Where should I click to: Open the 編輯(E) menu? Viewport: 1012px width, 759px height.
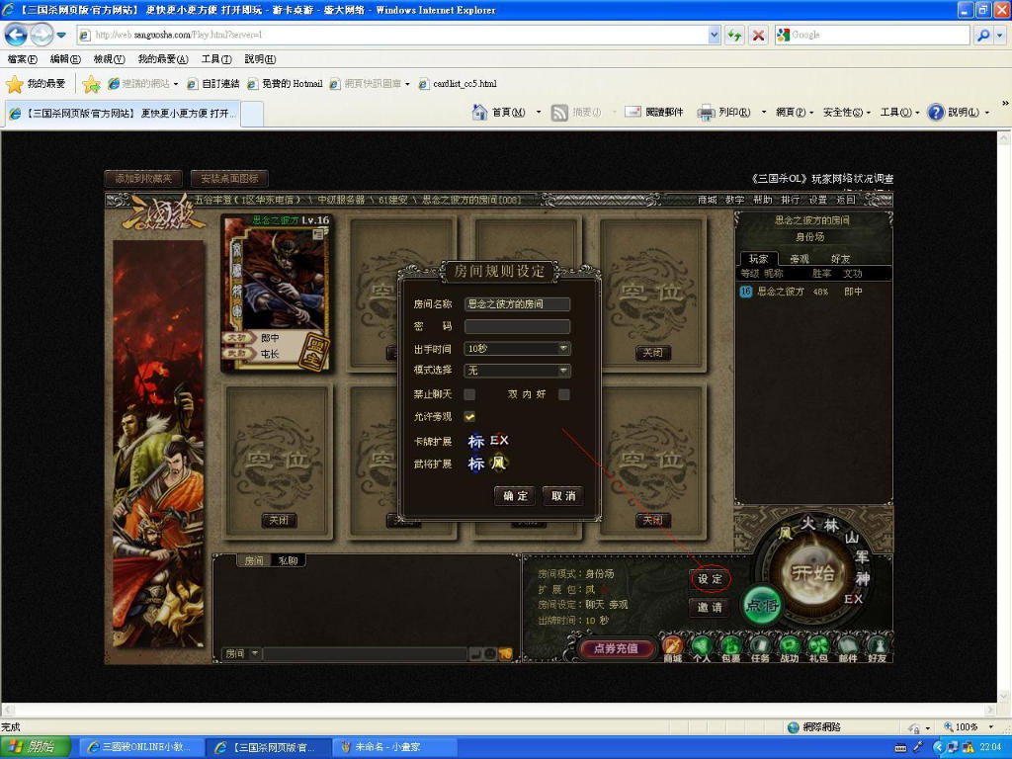click(x=65, y=59)
